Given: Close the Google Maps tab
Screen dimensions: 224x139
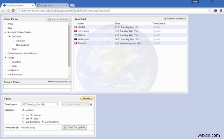Looking at the screenshot, I should coord(66,5).
